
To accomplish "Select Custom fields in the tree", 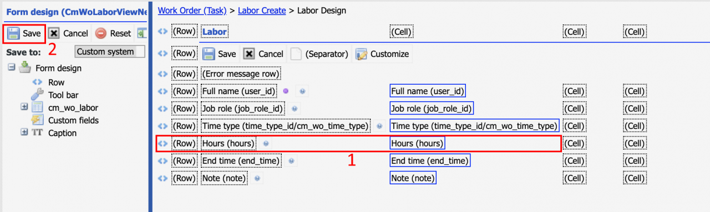I will (x=73, y=120).
